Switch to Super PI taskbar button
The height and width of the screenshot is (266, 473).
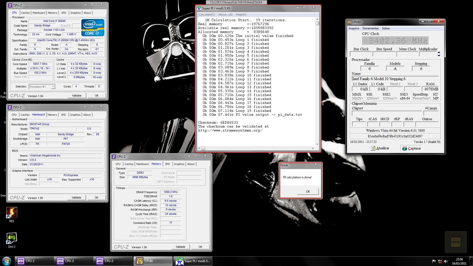193,261
